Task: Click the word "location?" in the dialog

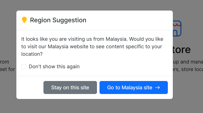Action: click(x=32, y=54)
